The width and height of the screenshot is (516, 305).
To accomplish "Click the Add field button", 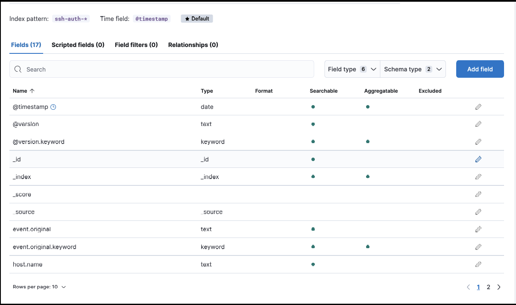I will pyautogui.click(x=480, y=69).
